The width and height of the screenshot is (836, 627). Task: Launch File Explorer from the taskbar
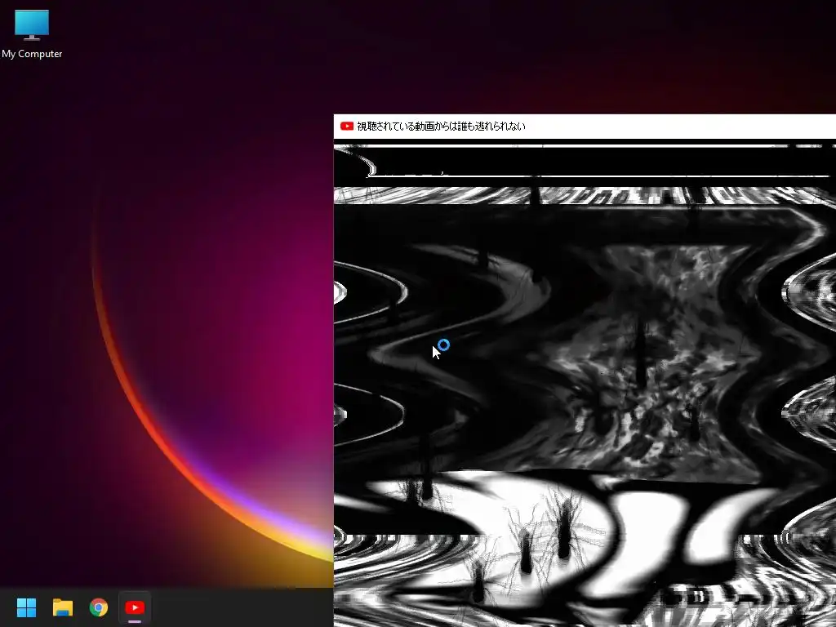click(62, 607)
